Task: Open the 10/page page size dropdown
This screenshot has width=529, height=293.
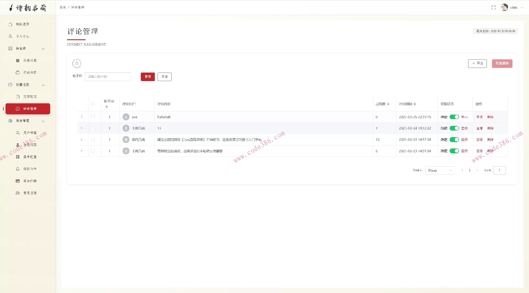Action: [440, 170]
